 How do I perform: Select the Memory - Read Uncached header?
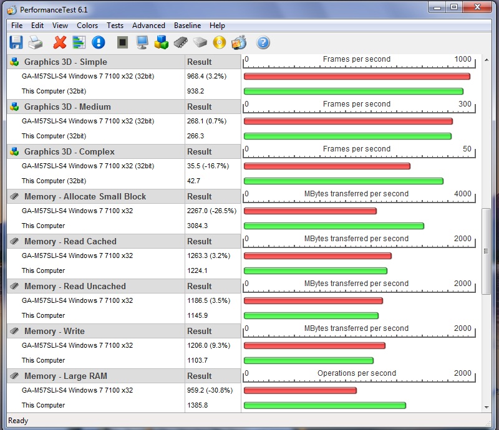pos(96,286)
